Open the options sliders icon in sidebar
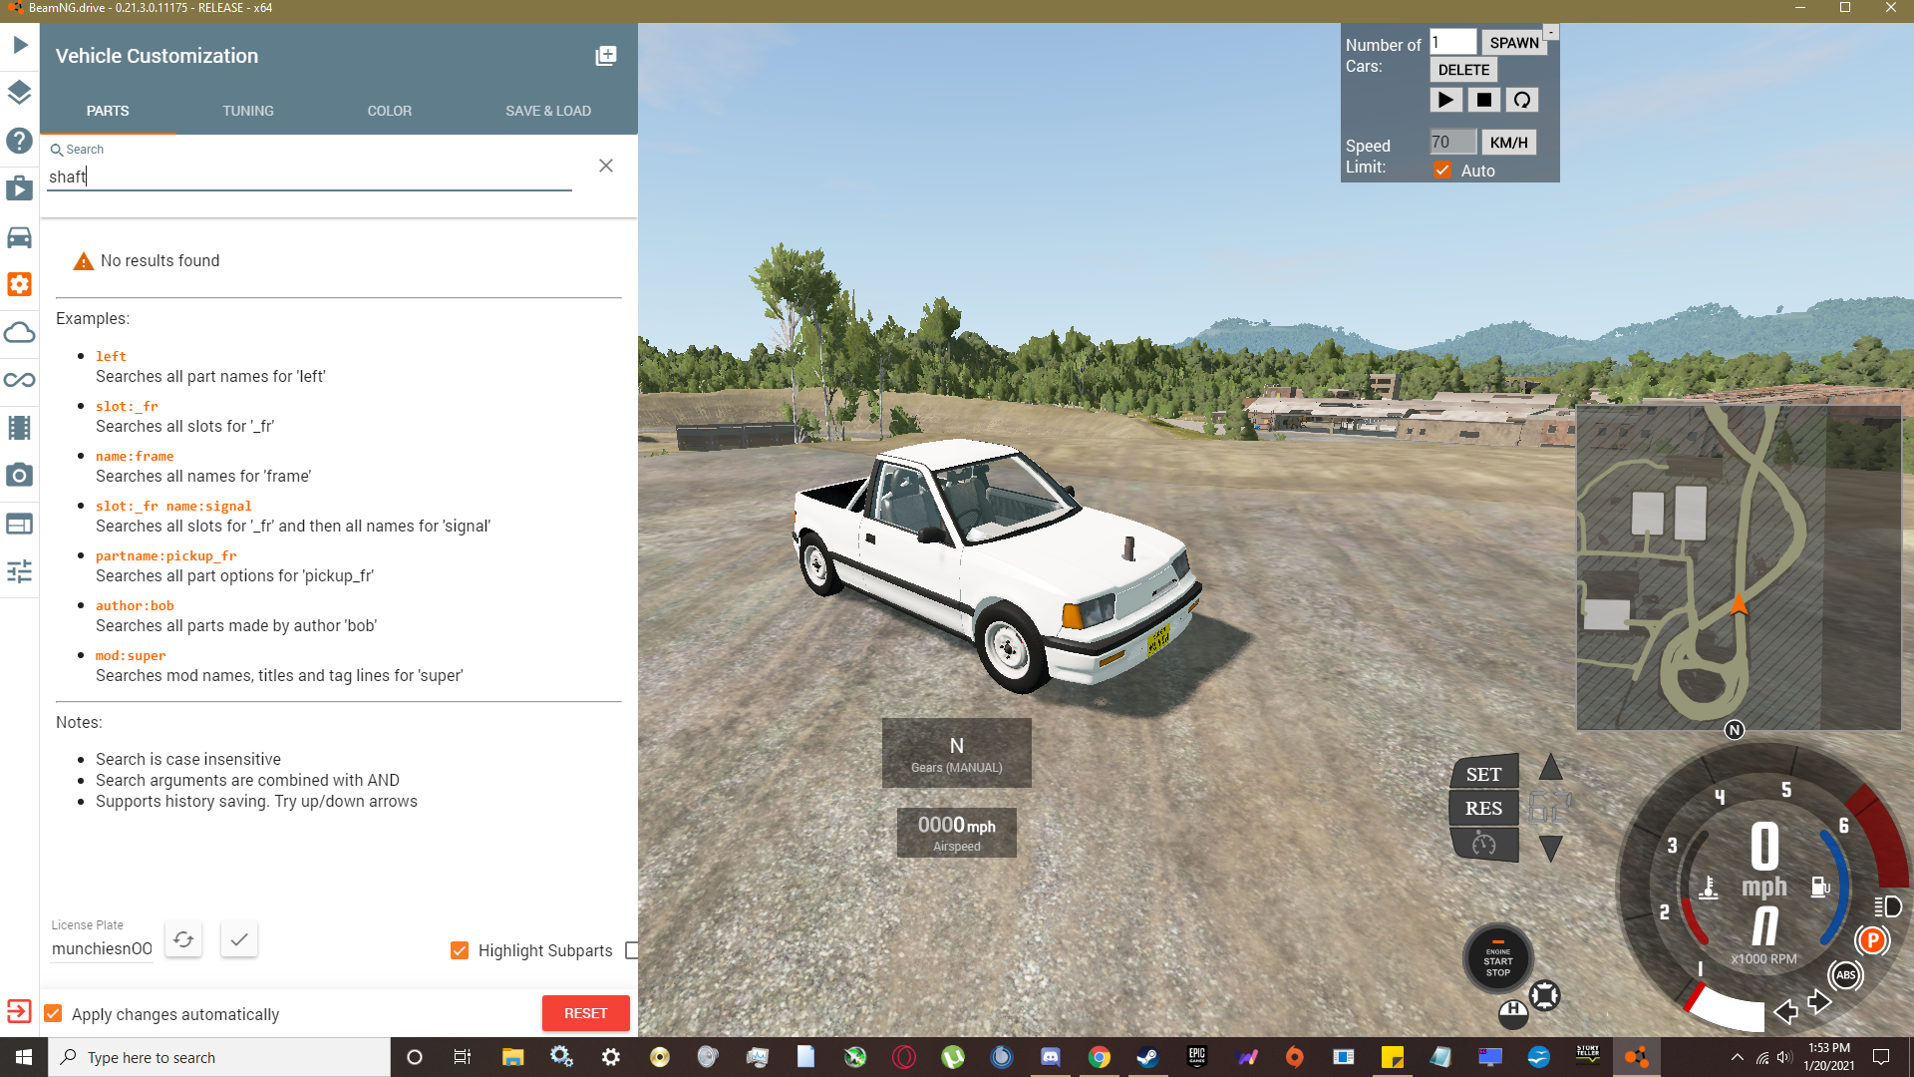Viewport: 1914px width, 1077px height. [20, 571]
